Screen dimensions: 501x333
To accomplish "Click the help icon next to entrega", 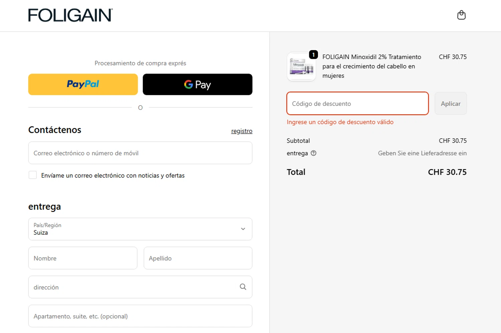I will pyautogui.click(x=313, y=153).
